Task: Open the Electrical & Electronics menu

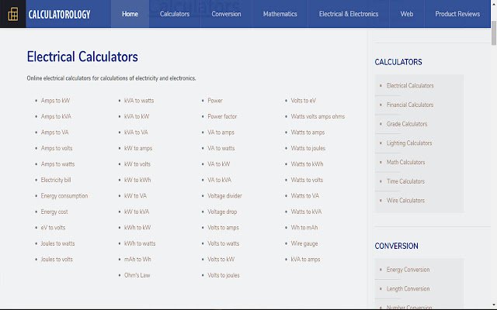Action: click(x=349, y=14)
